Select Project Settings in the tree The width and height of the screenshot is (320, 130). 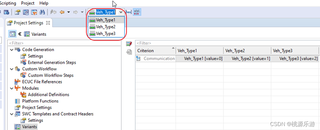(37, 107)
